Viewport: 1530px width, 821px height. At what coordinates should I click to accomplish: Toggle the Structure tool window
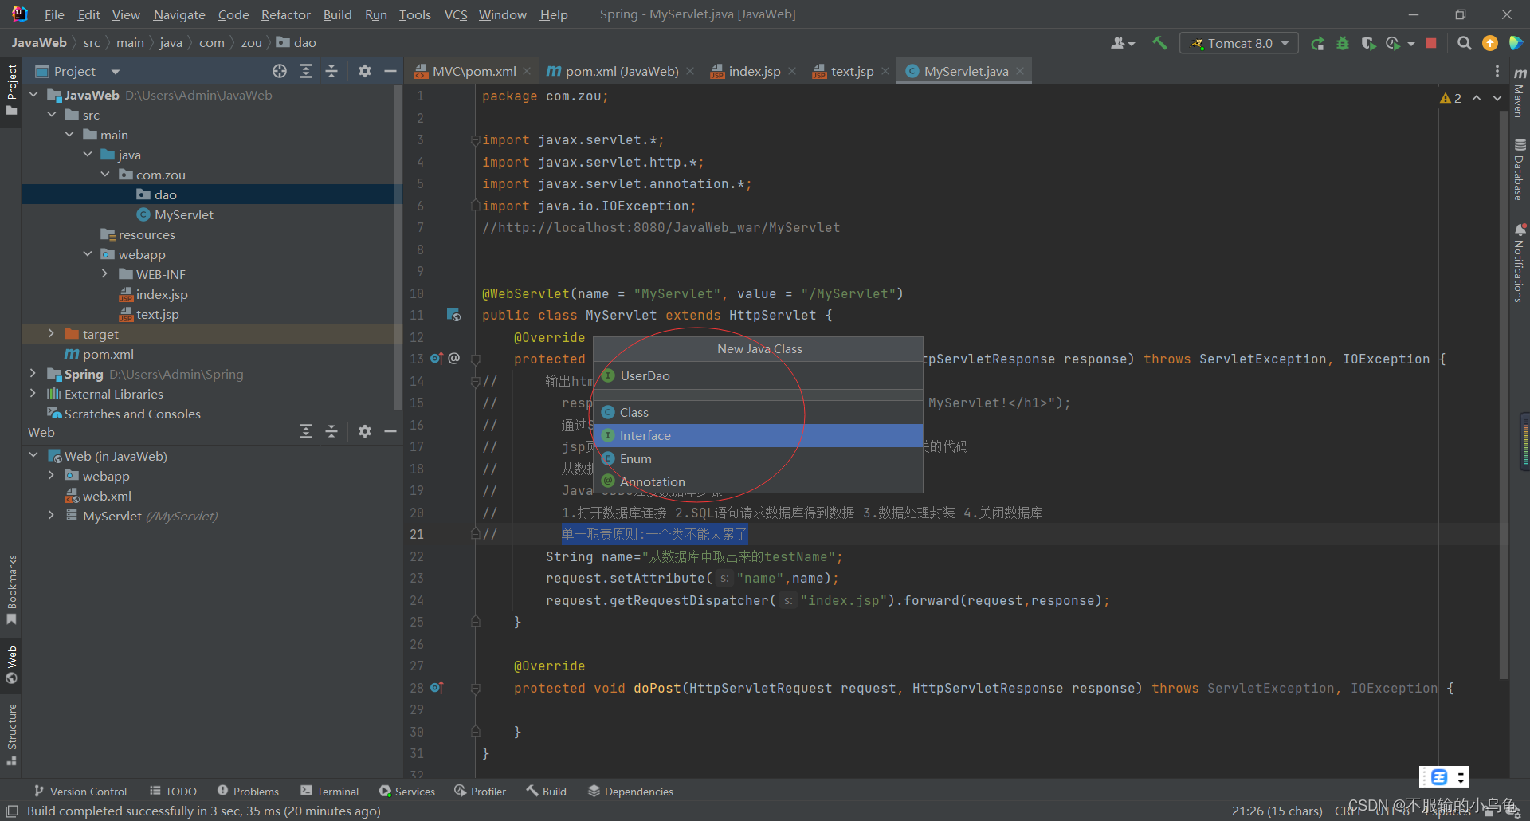[x=11, y=733]
